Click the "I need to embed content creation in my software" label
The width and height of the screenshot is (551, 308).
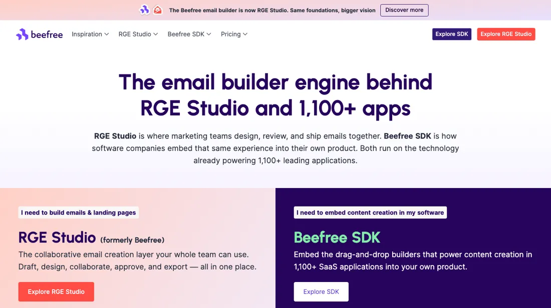[x=370, y=212]
